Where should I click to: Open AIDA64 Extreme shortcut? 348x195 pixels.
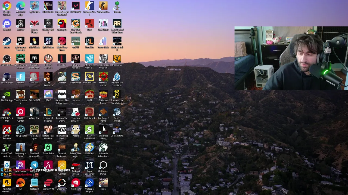[x=7, y=129]
